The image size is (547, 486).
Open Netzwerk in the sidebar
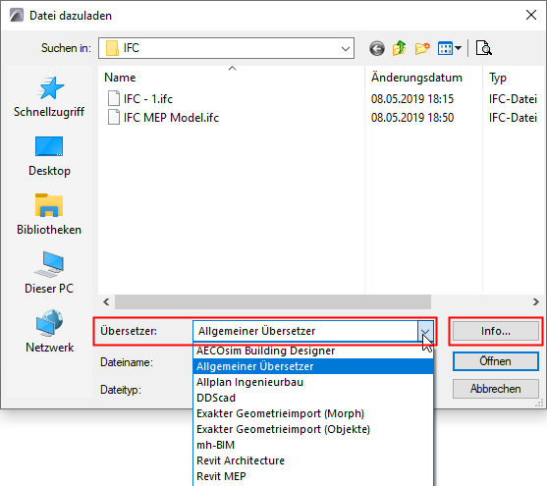pos(49,332)
